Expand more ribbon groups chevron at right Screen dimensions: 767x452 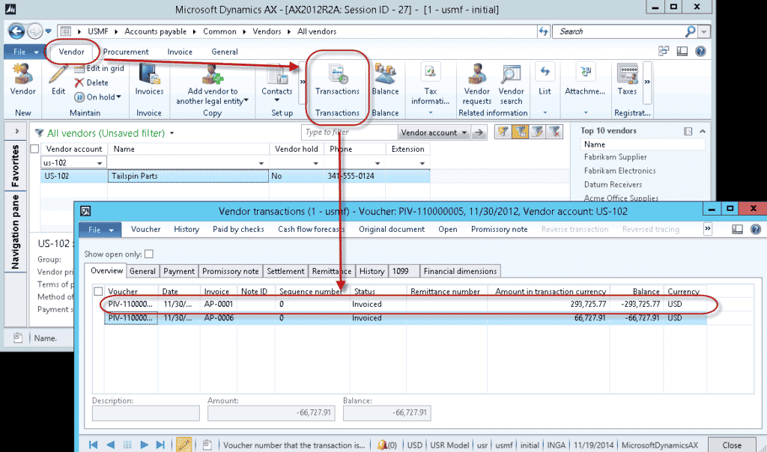pos(647,82)
